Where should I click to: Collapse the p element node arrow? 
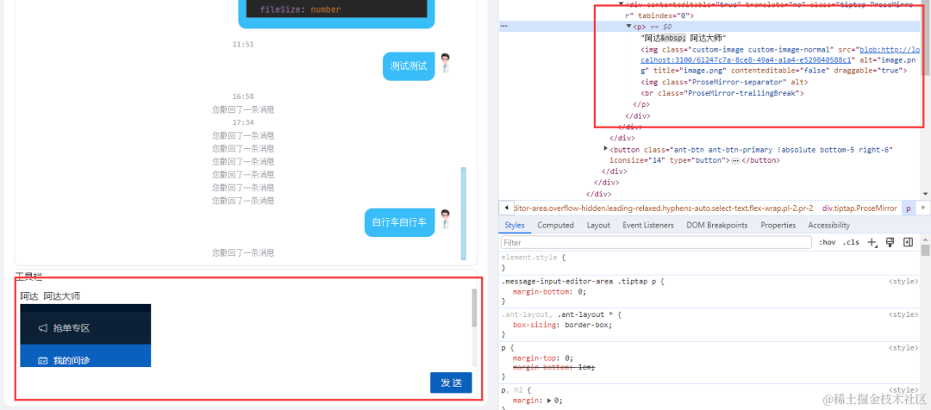(x=628, y=27)
